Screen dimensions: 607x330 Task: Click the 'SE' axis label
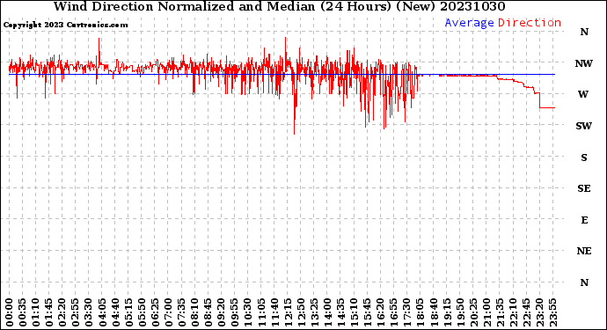point(584,188)
